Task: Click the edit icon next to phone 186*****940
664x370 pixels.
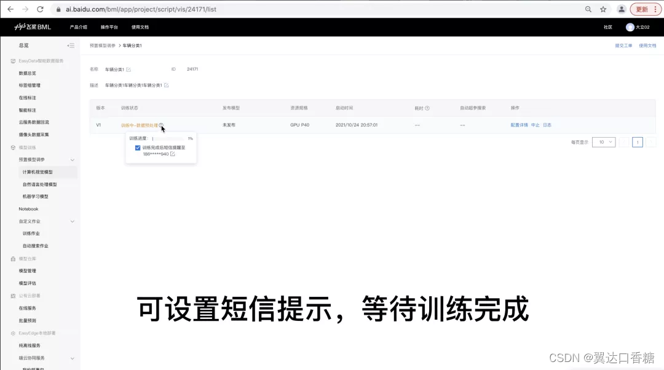Action: point(173,154)
